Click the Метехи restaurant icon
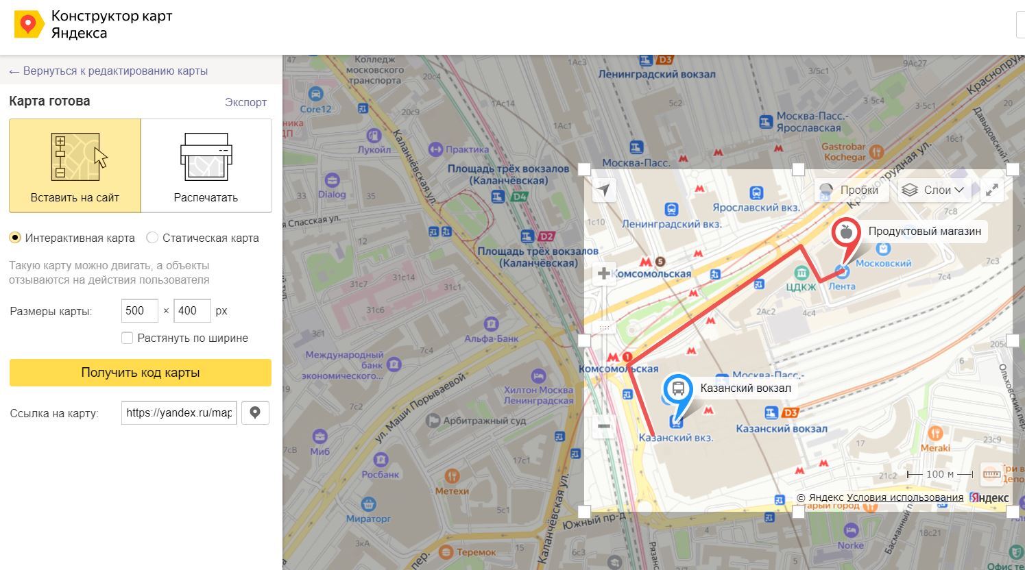Screen dimensions: 1025x570 [451, 475]
